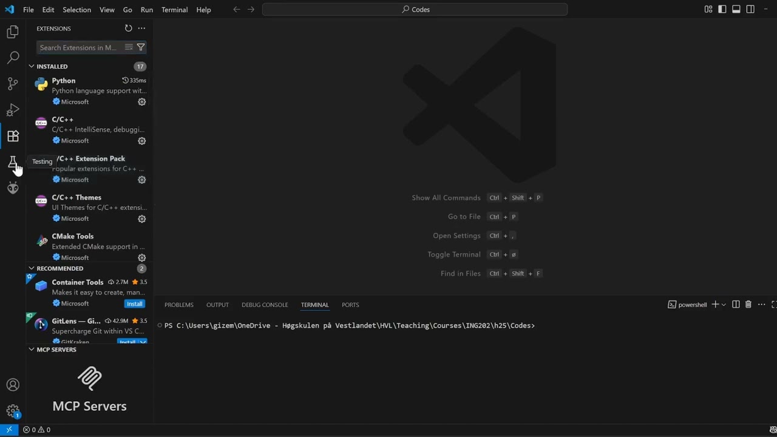Open errors and warnings status item

click(x=36, y=430)
